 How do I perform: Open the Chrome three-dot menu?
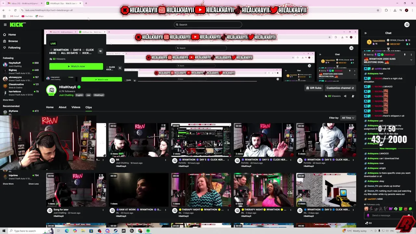pos(412,10)
